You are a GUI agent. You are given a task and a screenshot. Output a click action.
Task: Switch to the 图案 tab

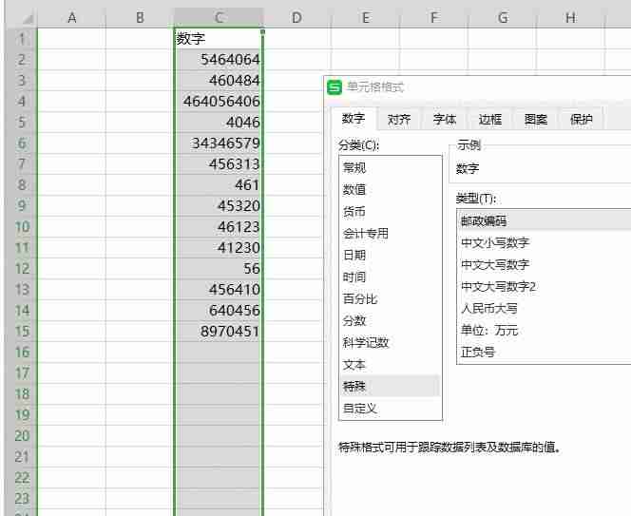(536, 119)
